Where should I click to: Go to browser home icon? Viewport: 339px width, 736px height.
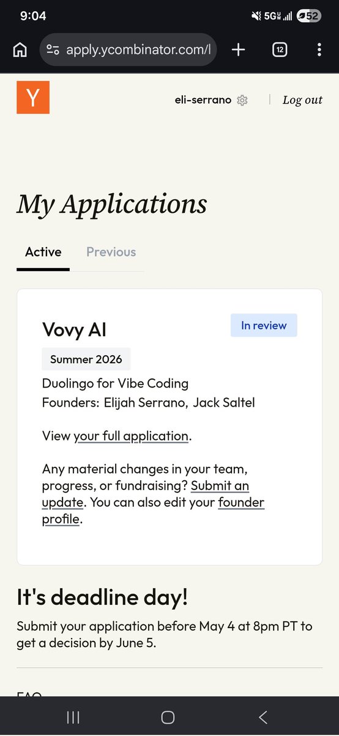pyautogui.click(x=20, y=50)
